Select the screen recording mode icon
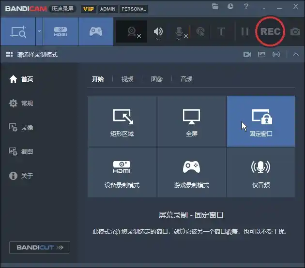The image size is (305, 268). 18,31
